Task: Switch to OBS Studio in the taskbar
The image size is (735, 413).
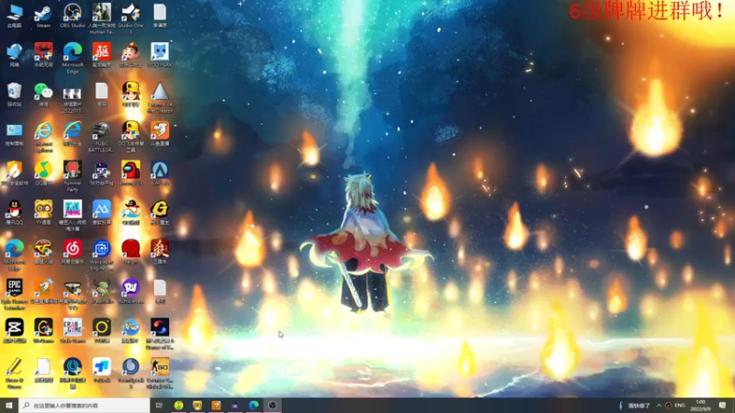Action: (272, 406)
